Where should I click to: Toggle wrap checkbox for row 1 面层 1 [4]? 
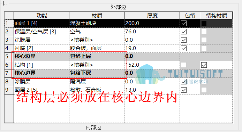pos(184,23)
